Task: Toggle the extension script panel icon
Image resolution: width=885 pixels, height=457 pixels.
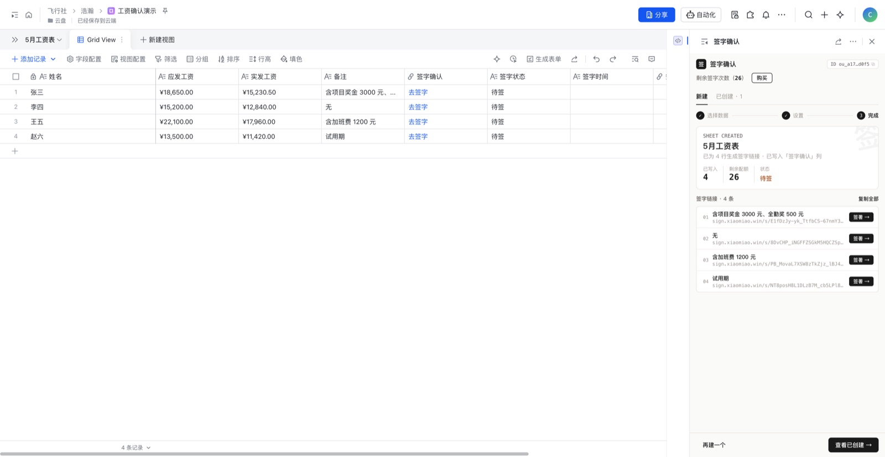Action: [678, 40]
